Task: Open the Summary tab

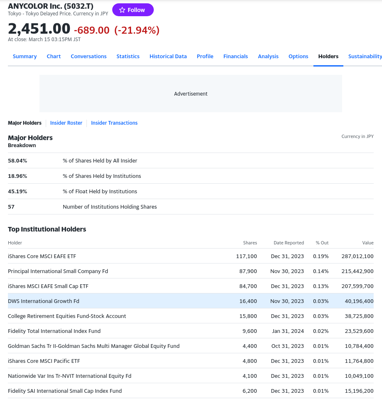Action: pyautogui.click(x=25, y=57)
